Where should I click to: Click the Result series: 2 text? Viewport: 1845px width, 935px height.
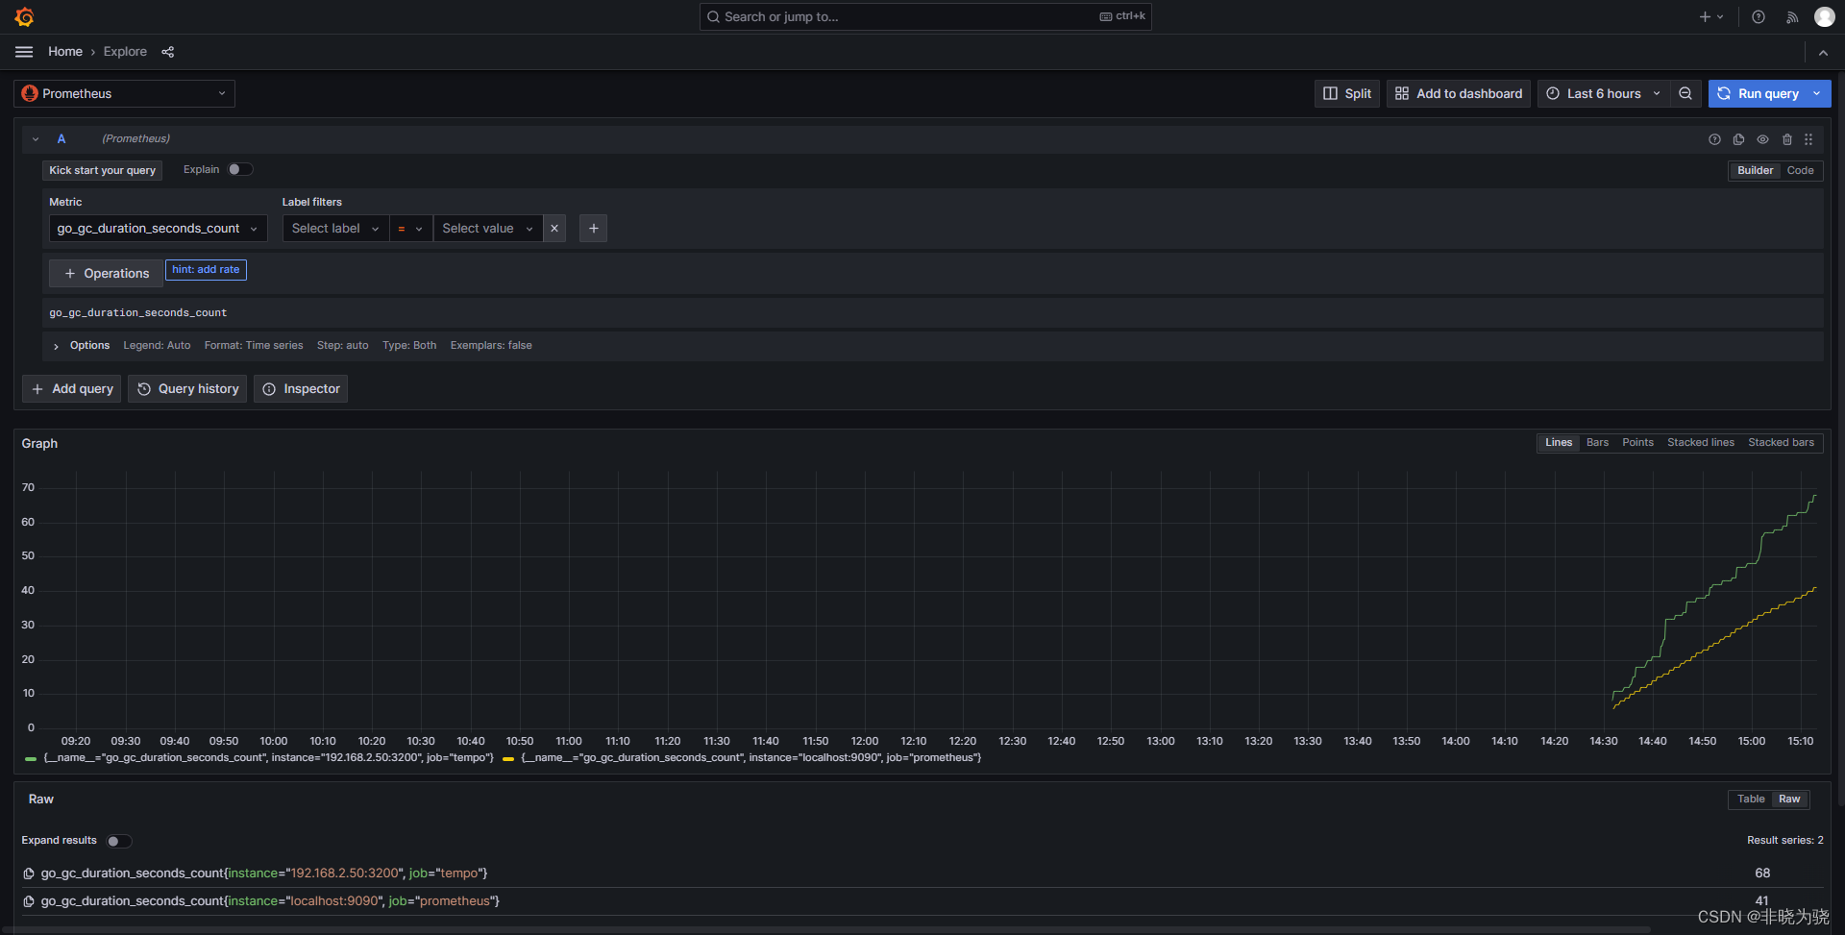click(1784, 841)
